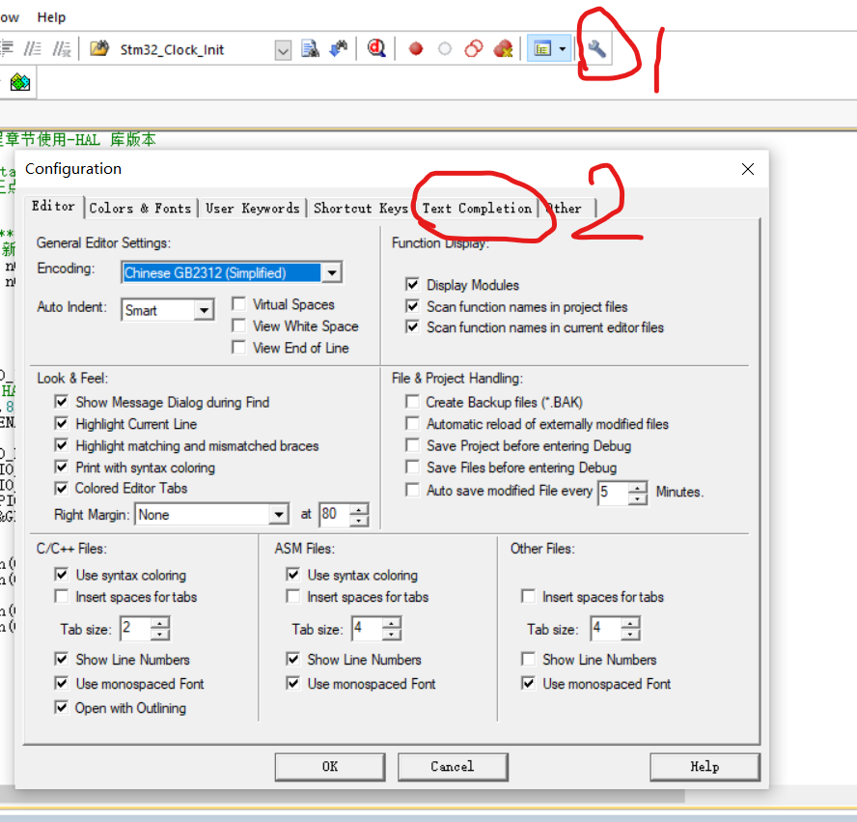Click the Find in Files icon
Viewport: 857px width, 822px height.
(99, 49)
